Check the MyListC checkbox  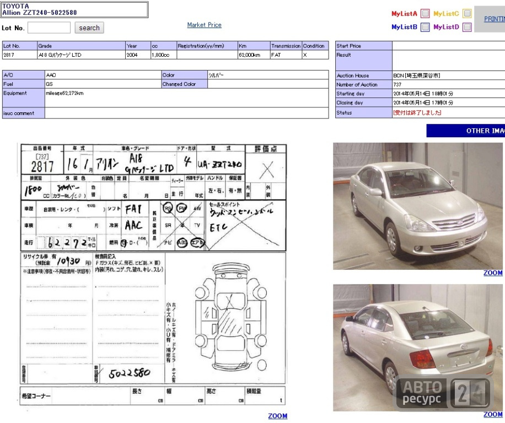coord(467,14)
